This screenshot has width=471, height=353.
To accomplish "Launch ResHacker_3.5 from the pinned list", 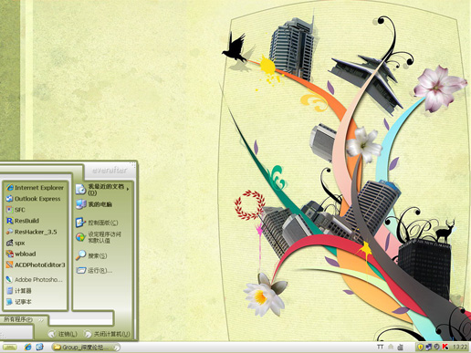I will [x=32, y=232].
